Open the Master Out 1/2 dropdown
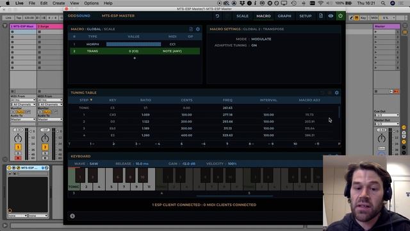Image resolution: width=410 pixels, height=231 pixels. pos(387,124)
